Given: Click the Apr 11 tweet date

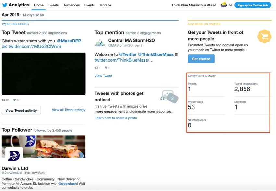Looking at the screenshot, I should [139, 46].
